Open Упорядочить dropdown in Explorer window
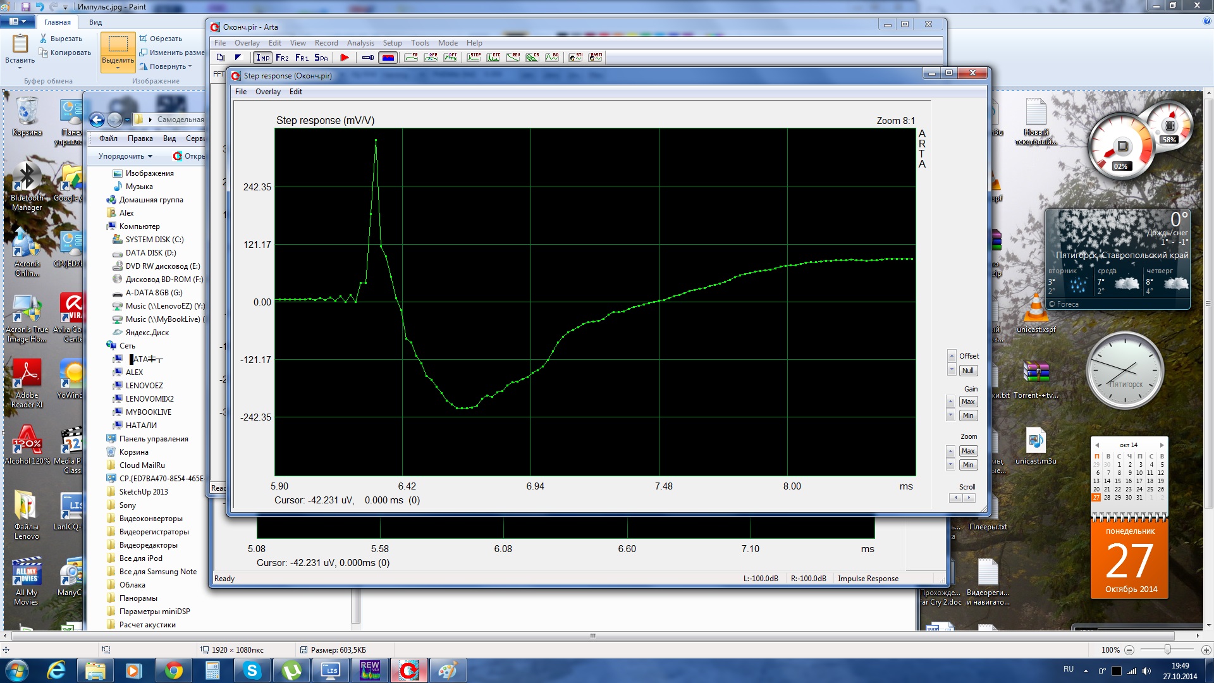The width and height of the screenshot is (1214, 683). 125,156
